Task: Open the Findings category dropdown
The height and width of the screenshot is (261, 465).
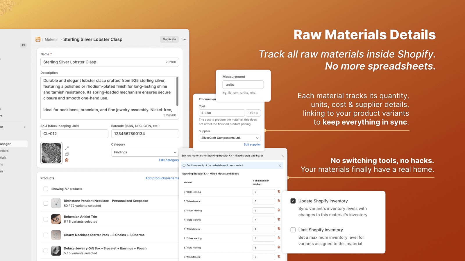Action: (145, 152)
